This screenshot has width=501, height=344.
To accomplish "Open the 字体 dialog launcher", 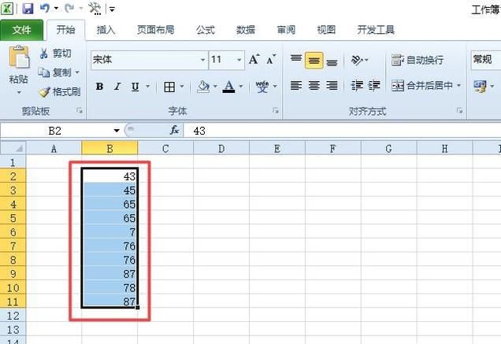I will point(276,110).
